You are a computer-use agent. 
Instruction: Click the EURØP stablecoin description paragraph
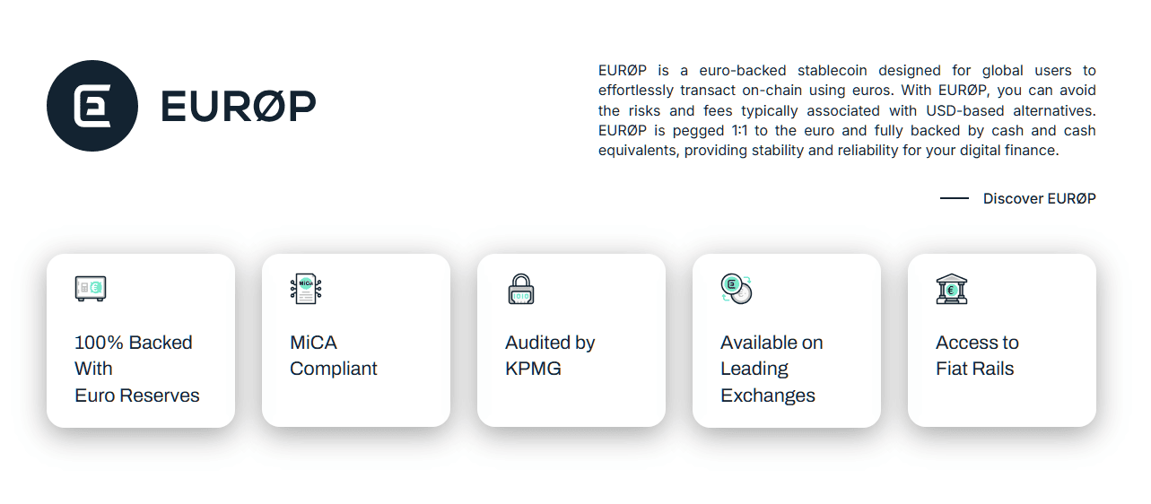coord(847,110)
